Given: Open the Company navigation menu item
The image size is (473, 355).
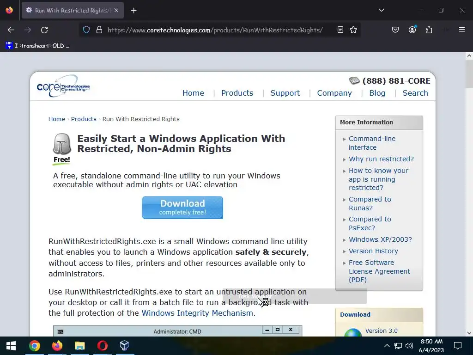Looking at the screenshot, I should [334, 93].
